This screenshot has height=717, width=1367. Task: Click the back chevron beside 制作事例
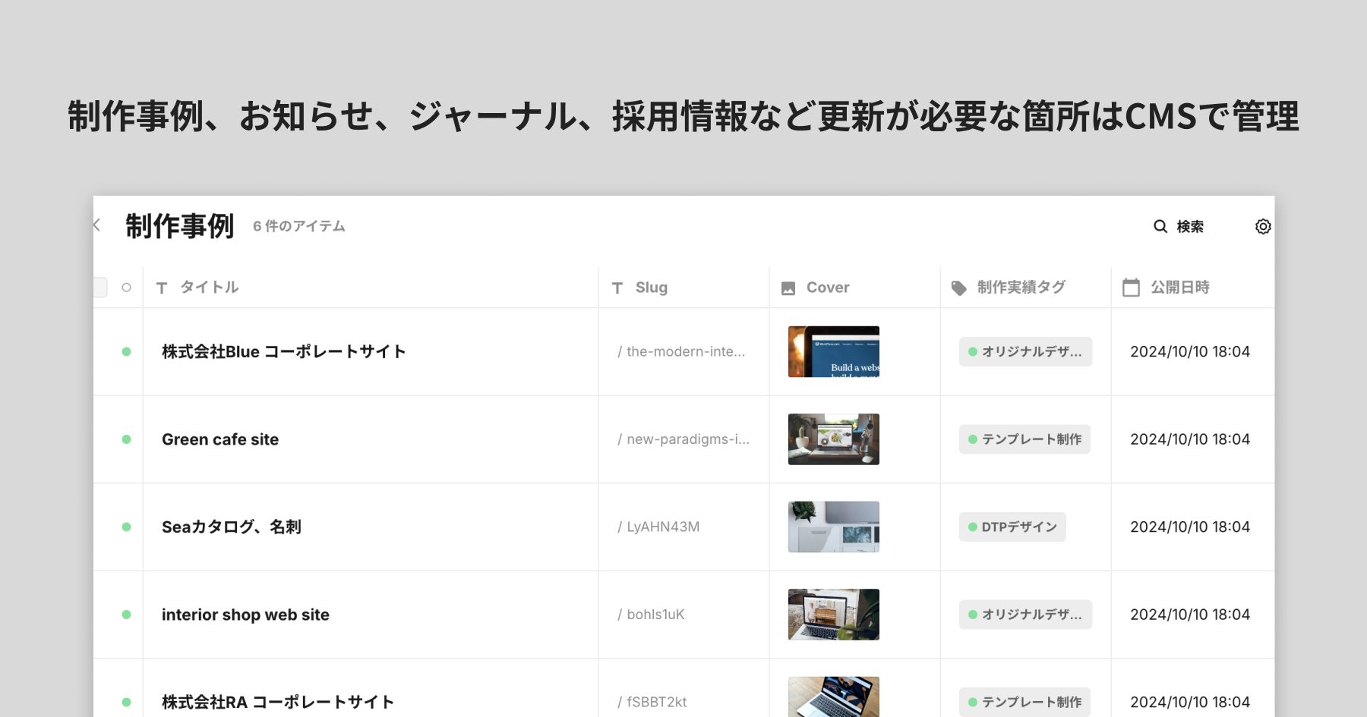pos(97,225)
